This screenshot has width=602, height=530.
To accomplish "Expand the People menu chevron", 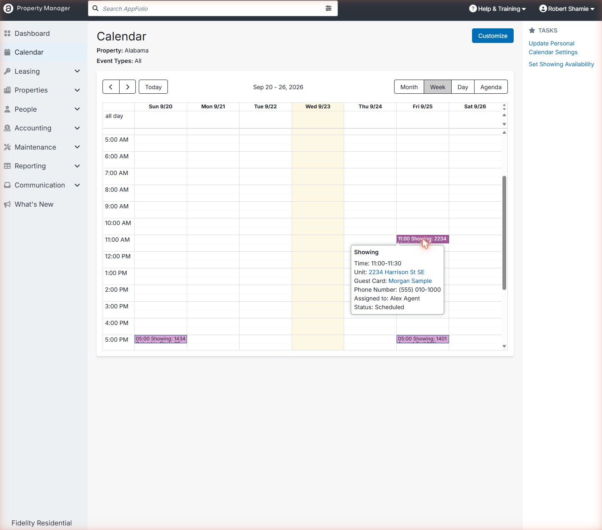I will point(77,109).
